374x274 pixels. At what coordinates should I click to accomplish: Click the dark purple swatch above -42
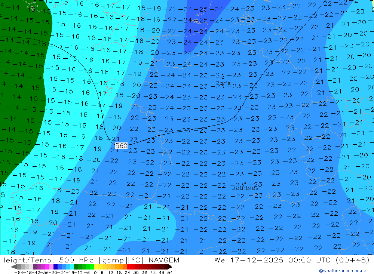(x=35, y=267)
